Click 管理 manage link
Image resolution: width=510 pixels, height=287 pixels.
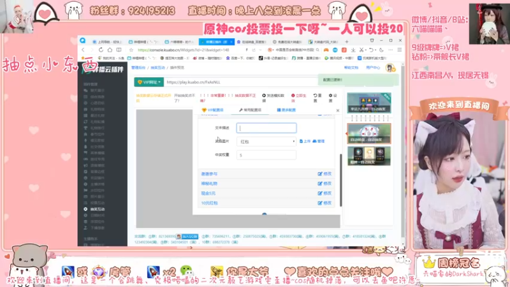[x=319, y=141]
